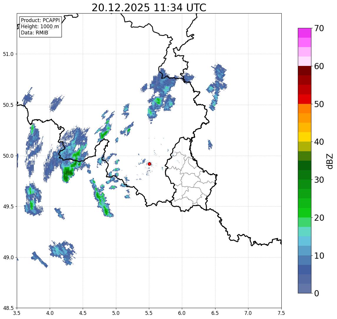Click the colorbar tick label "20"

[319, 218]
